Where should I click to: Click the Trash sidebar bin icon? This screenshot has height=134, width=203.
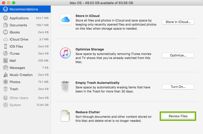tap(5, 89)
